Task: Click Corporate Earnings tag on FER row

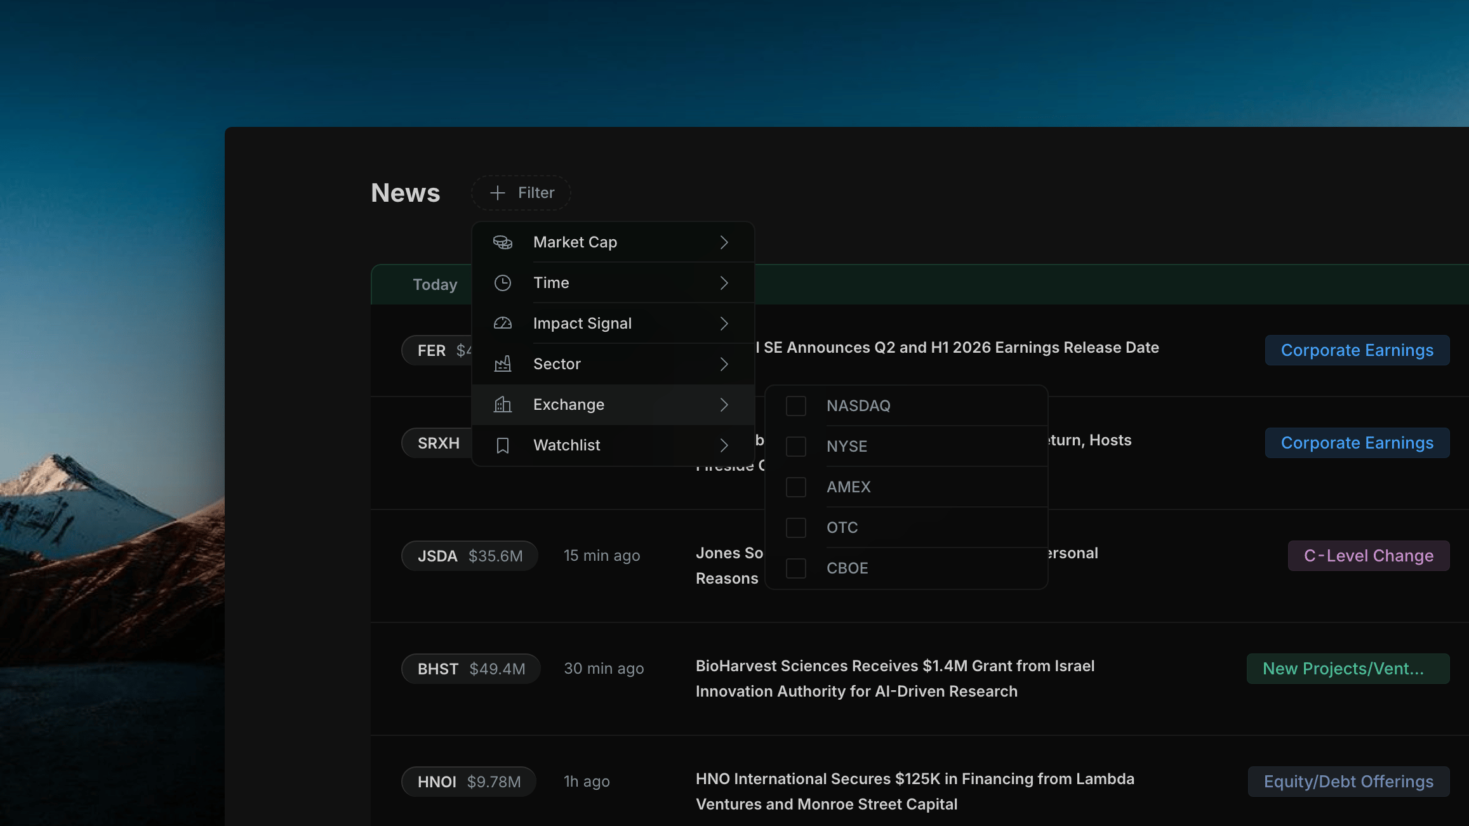Action: (1357, 350)
